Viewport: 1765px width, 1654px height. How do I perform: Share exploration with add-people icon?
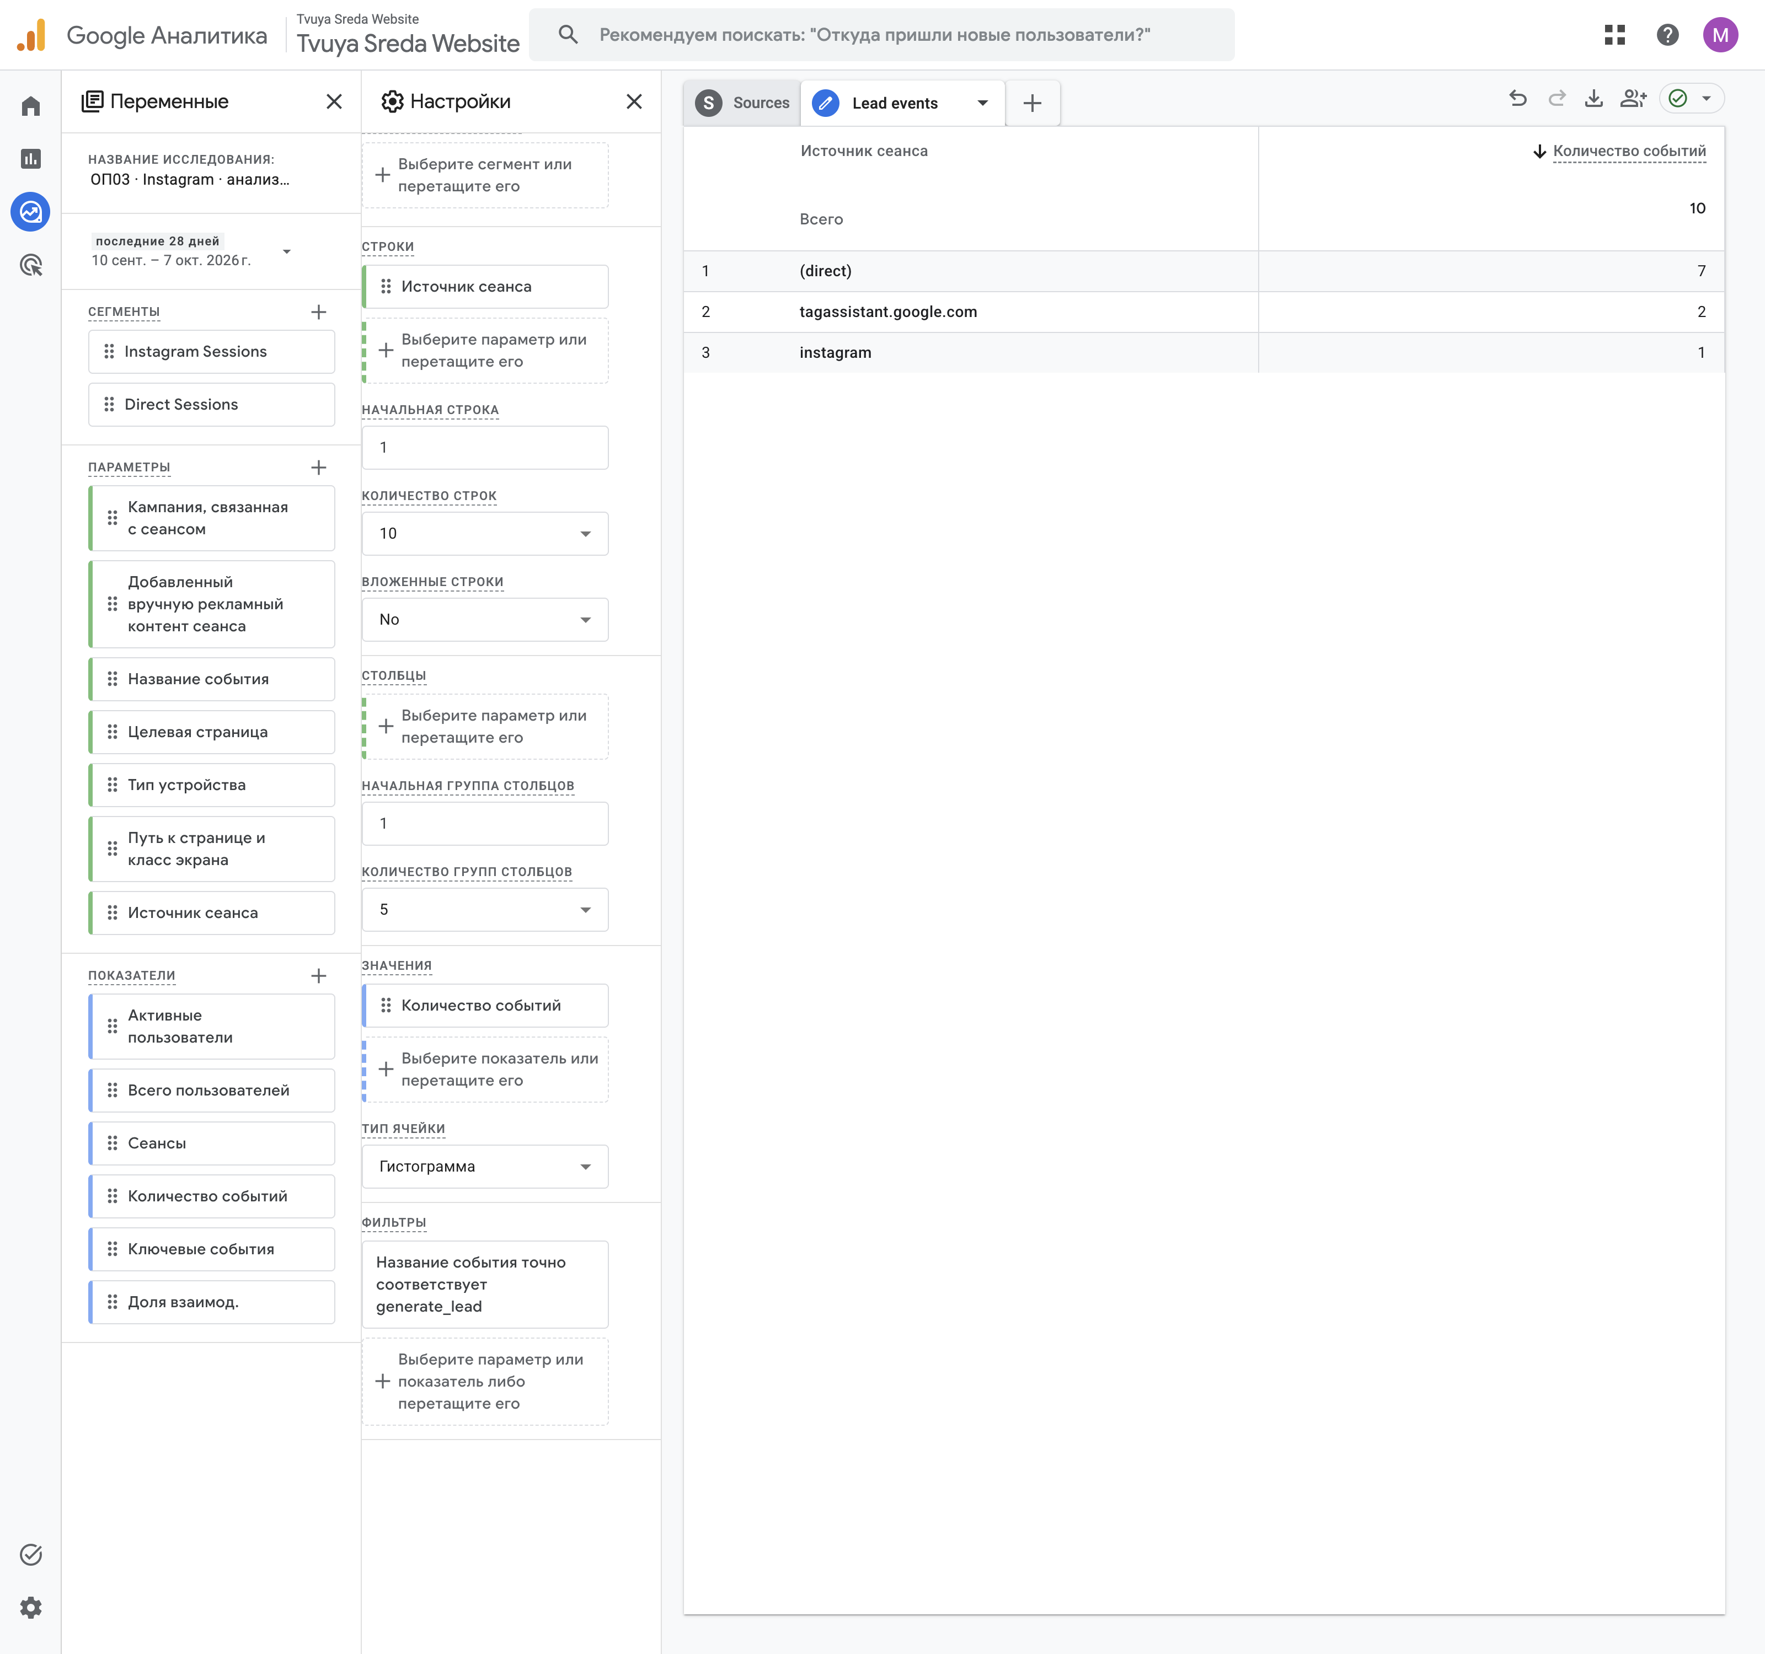point(1633,99)
